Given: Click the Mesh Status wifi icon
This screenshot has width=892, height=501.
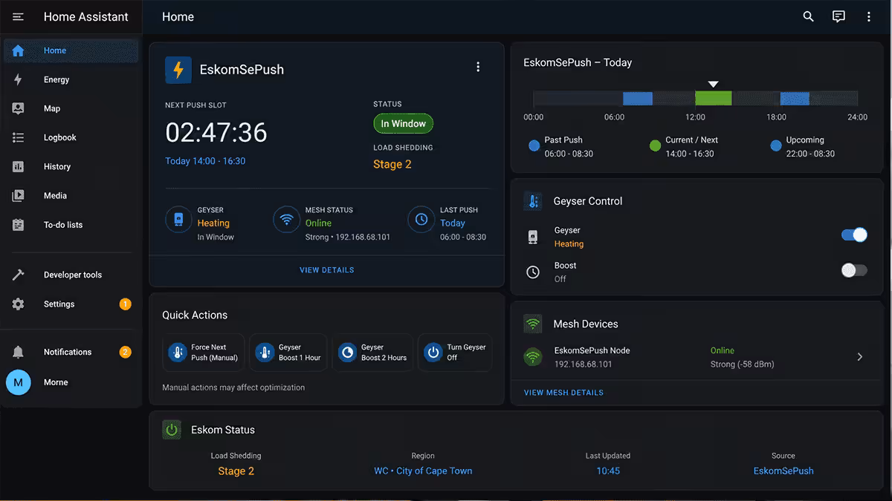Looking at the screenshot, I should point(286,220).
